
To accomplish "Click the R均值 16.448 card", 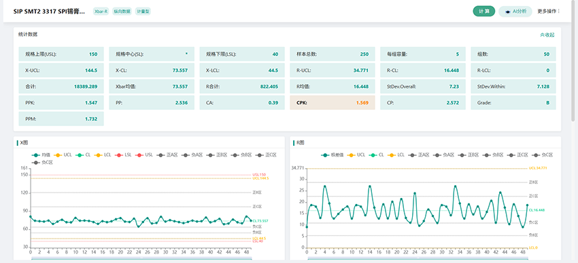I will point(333,87).
